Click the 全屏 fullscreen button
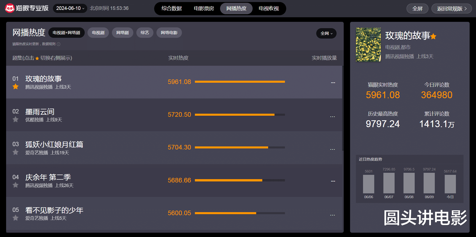476x237 pixels. point(417,9)
